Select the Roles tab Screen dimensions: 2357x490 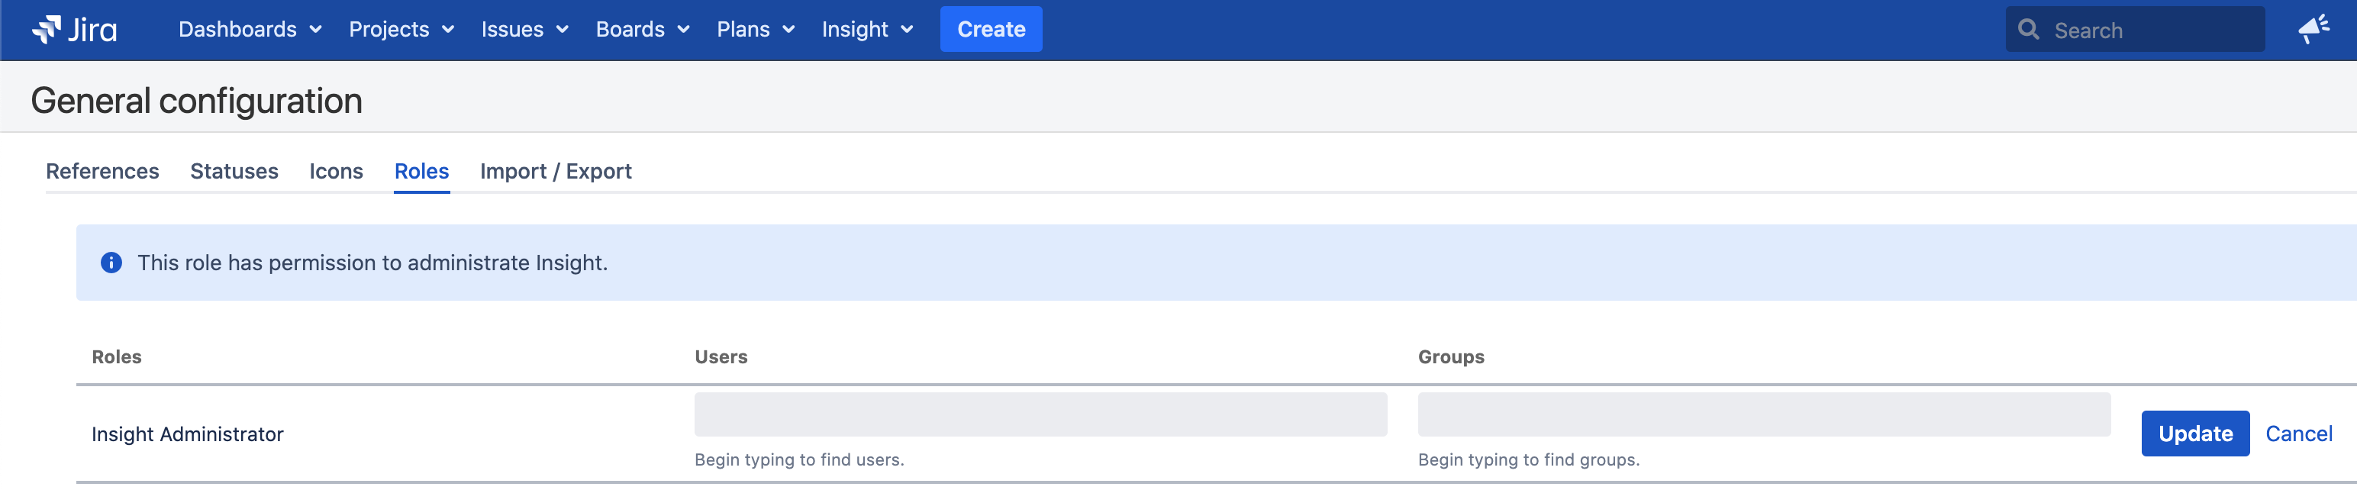421,171
